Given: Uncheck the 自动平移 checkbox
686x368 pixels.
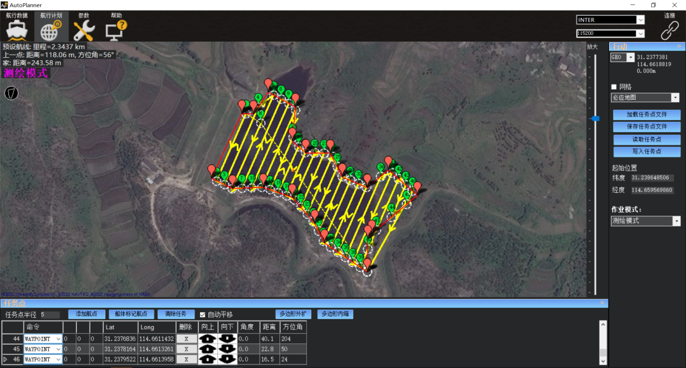Looking at the screenshot, I should [203, 315].
